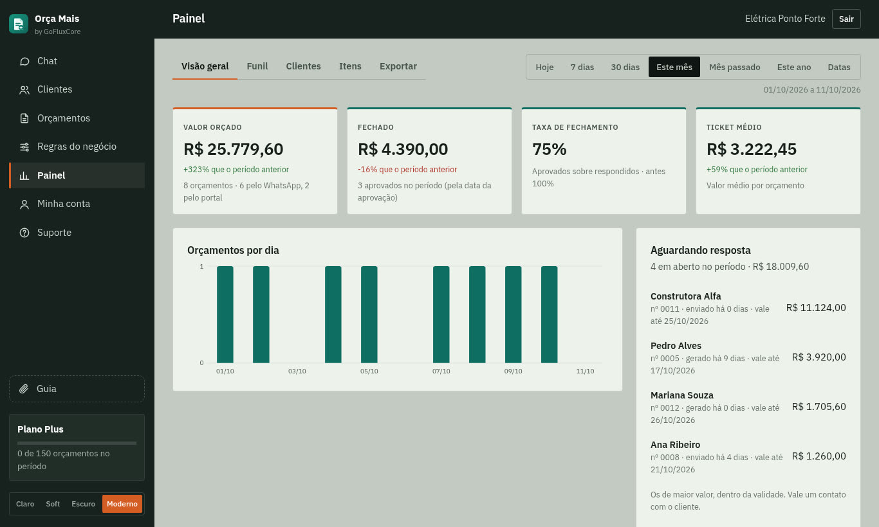Screen dimensions: 879x527
Task: Click the Clientes people icon in sidebar
Action: point(24,90)
